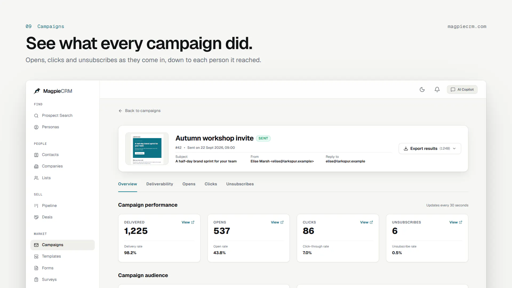This screenshot has width=512, height=288.
Task: Click the Autumn workshop invite title
Action: coord(214,138)
